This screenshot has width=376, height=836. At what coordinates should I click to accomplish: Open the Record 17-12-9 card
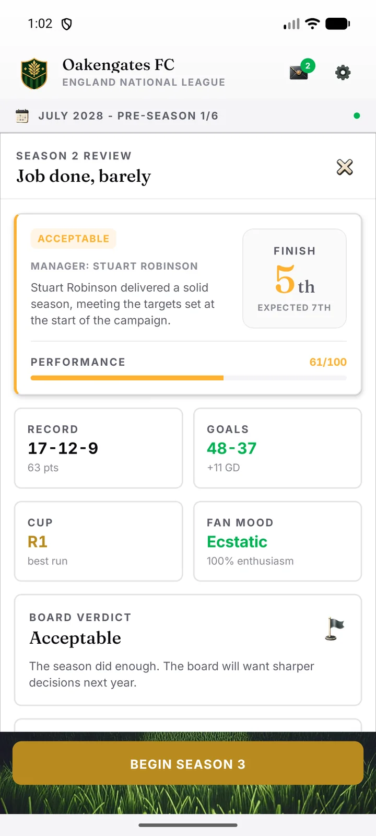click(99, 448)
